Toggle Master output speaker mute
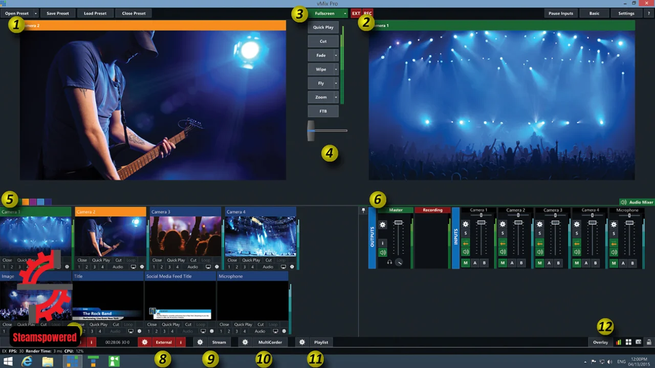Image resolution: width=655 pixels, height=368 pixels. pyautogui.click(x=383, y=252)
